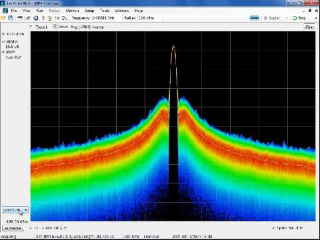Click the green acquire toolbar icon
320x240 pixels.
pyautogui.click(x=50, y=18)
